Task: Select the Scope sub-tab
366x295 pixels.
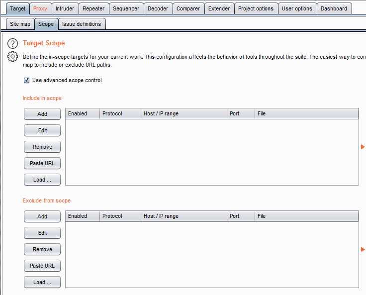Action: pyautogui.click(x=46, y=24)
